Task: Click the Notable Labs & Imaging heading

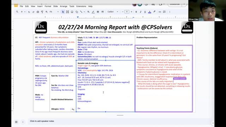Action: tap(88, 64)
